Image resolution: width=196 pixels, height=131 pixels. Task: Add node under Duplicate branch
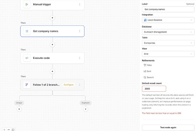coord(86,109)
